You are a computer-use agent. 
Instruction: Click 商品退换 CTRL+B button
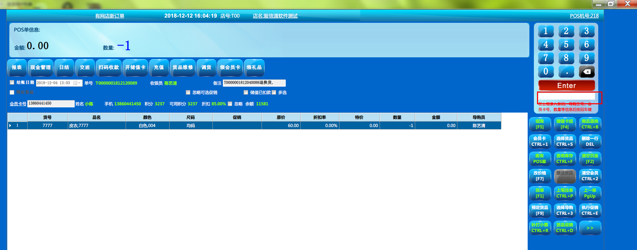click(590, 124)
